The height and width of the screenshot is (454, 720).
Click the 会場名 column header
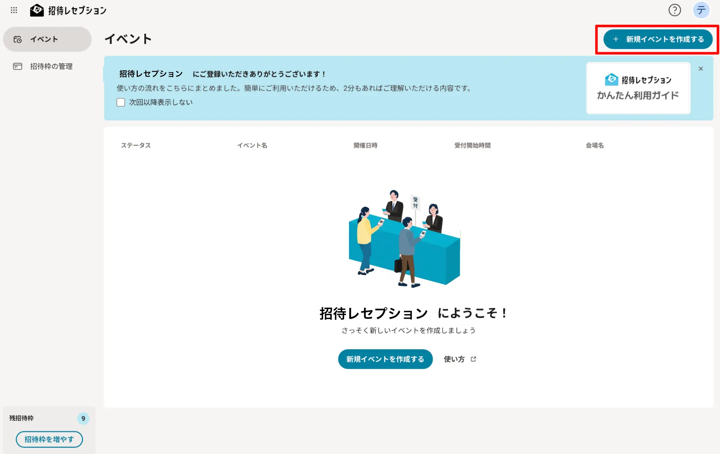coord(595,145)
